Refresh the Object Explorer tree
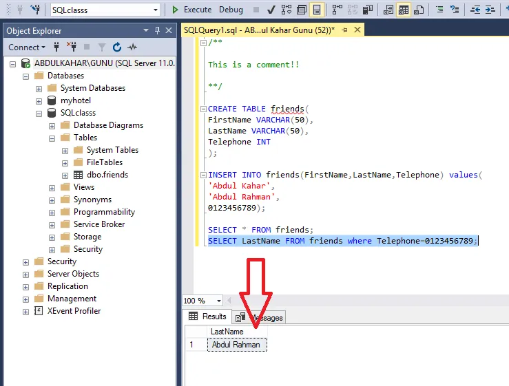The height and width of the screenshot is (386, 509). 117,47
